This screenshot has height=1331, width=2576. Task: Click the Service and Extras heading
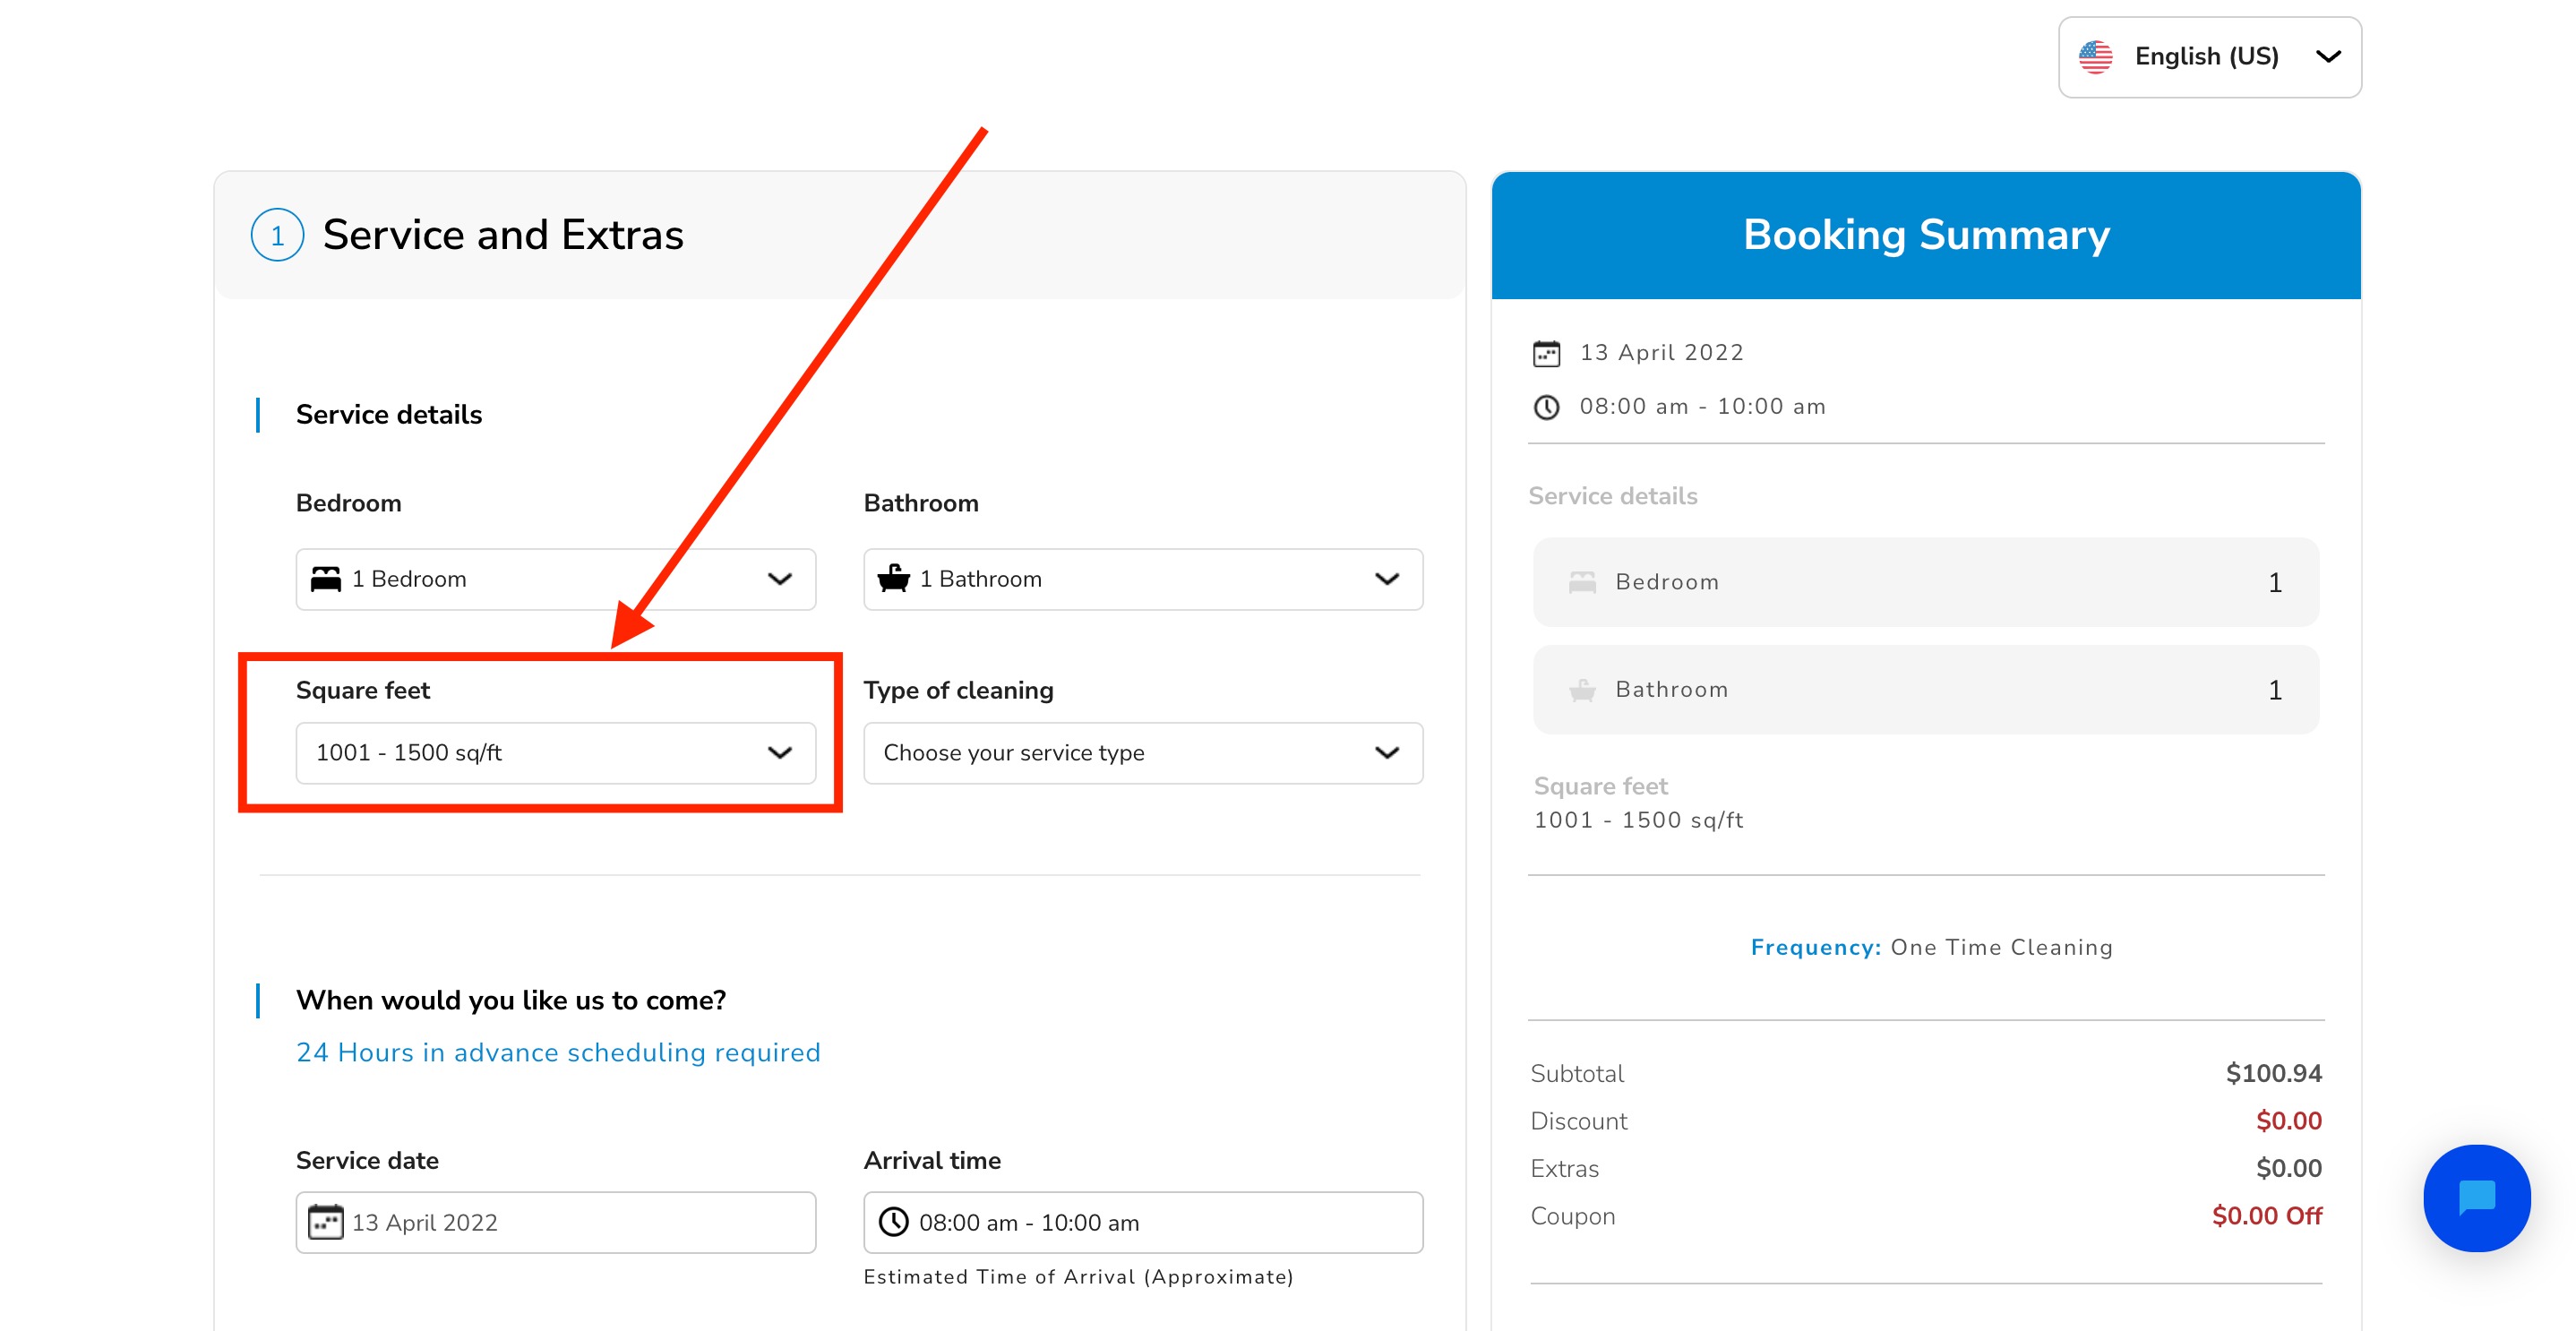point(503,235)
